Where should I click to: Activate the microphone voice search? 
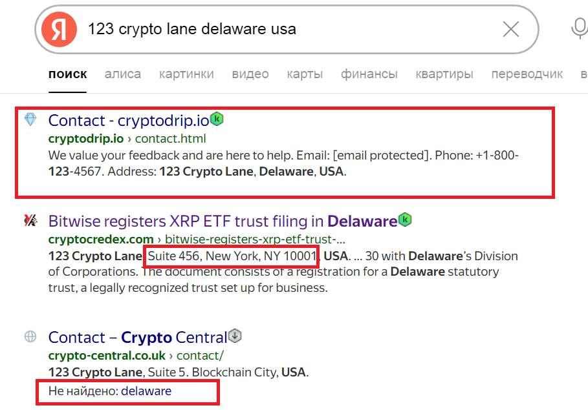[x=579, y=29]
